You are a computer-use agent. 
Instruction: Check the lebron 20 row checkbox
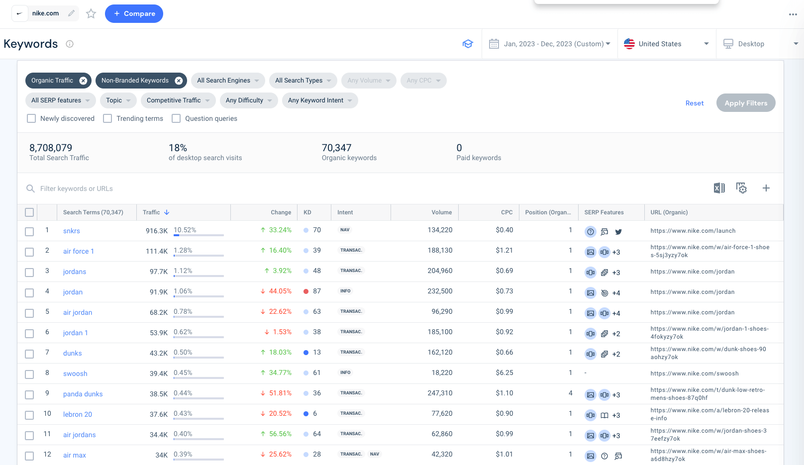click(x=29, y=415)
